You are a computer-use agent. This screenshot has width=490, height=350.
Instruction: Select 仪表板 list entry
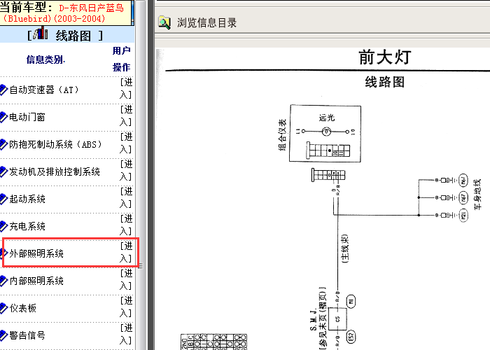pyautogui.click(x=23, y=308)
